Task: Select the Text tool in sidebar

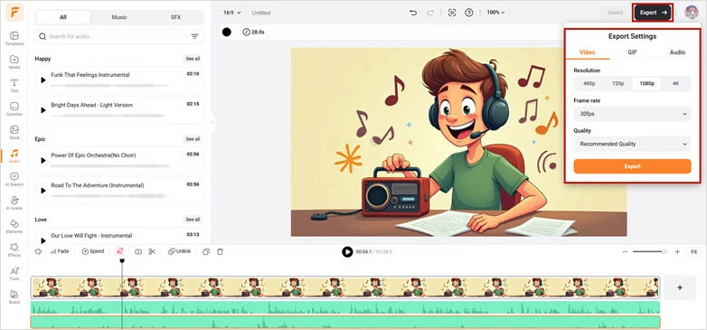Action: click(14, 85)
